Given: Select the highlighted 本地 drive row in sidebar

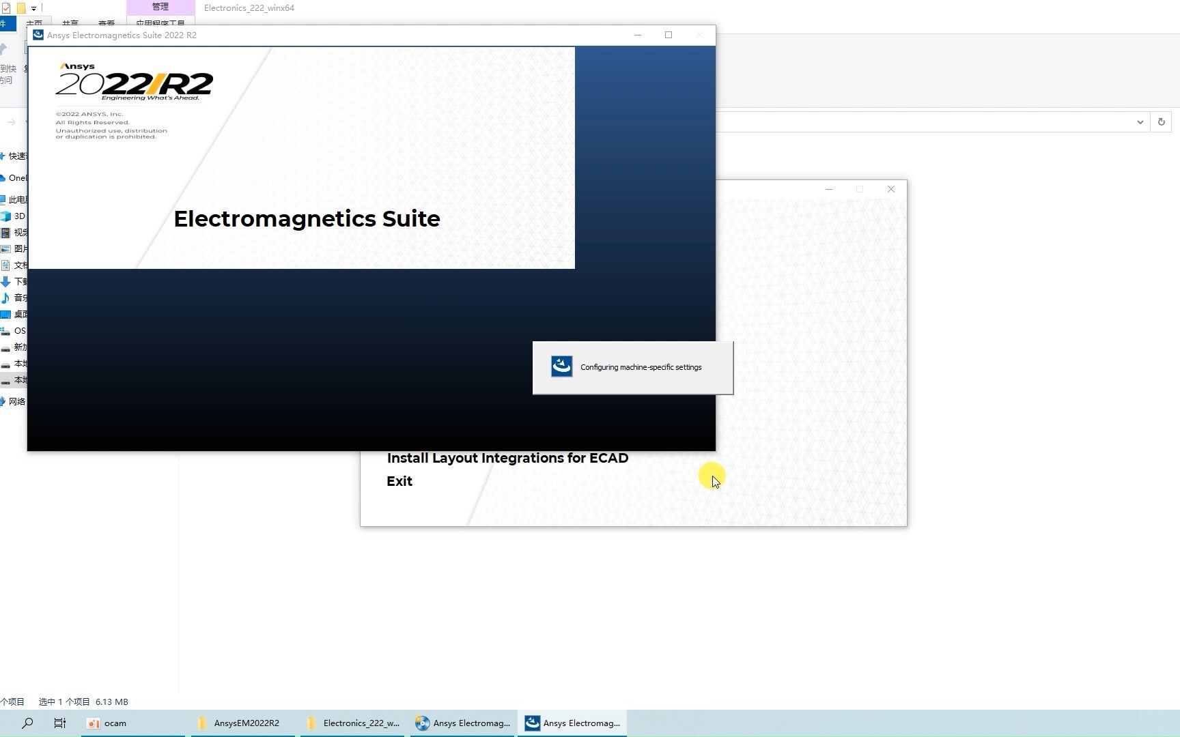Looking at the screenshot, I should pyautogui.click(x=14, y=380).
